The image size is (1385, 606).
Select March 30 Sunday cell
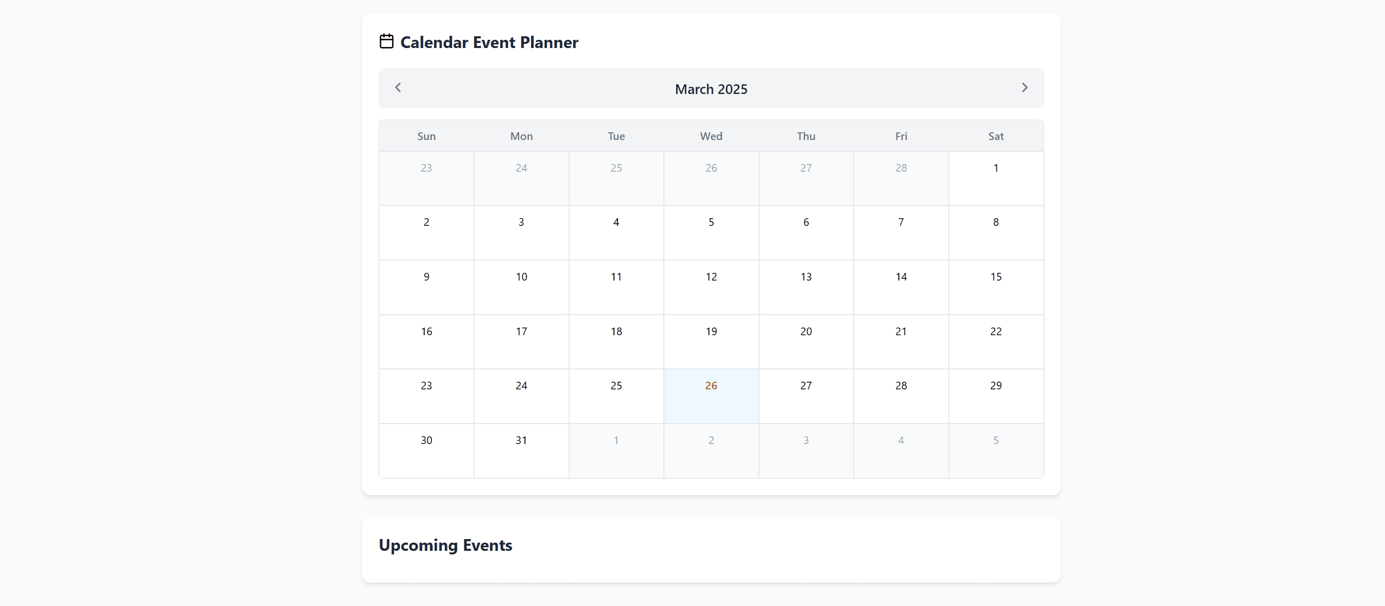click(427, 451)
